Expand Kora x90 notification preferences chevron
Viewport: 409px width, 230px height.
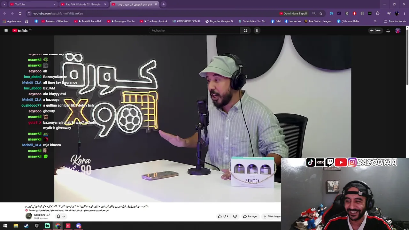64,216
